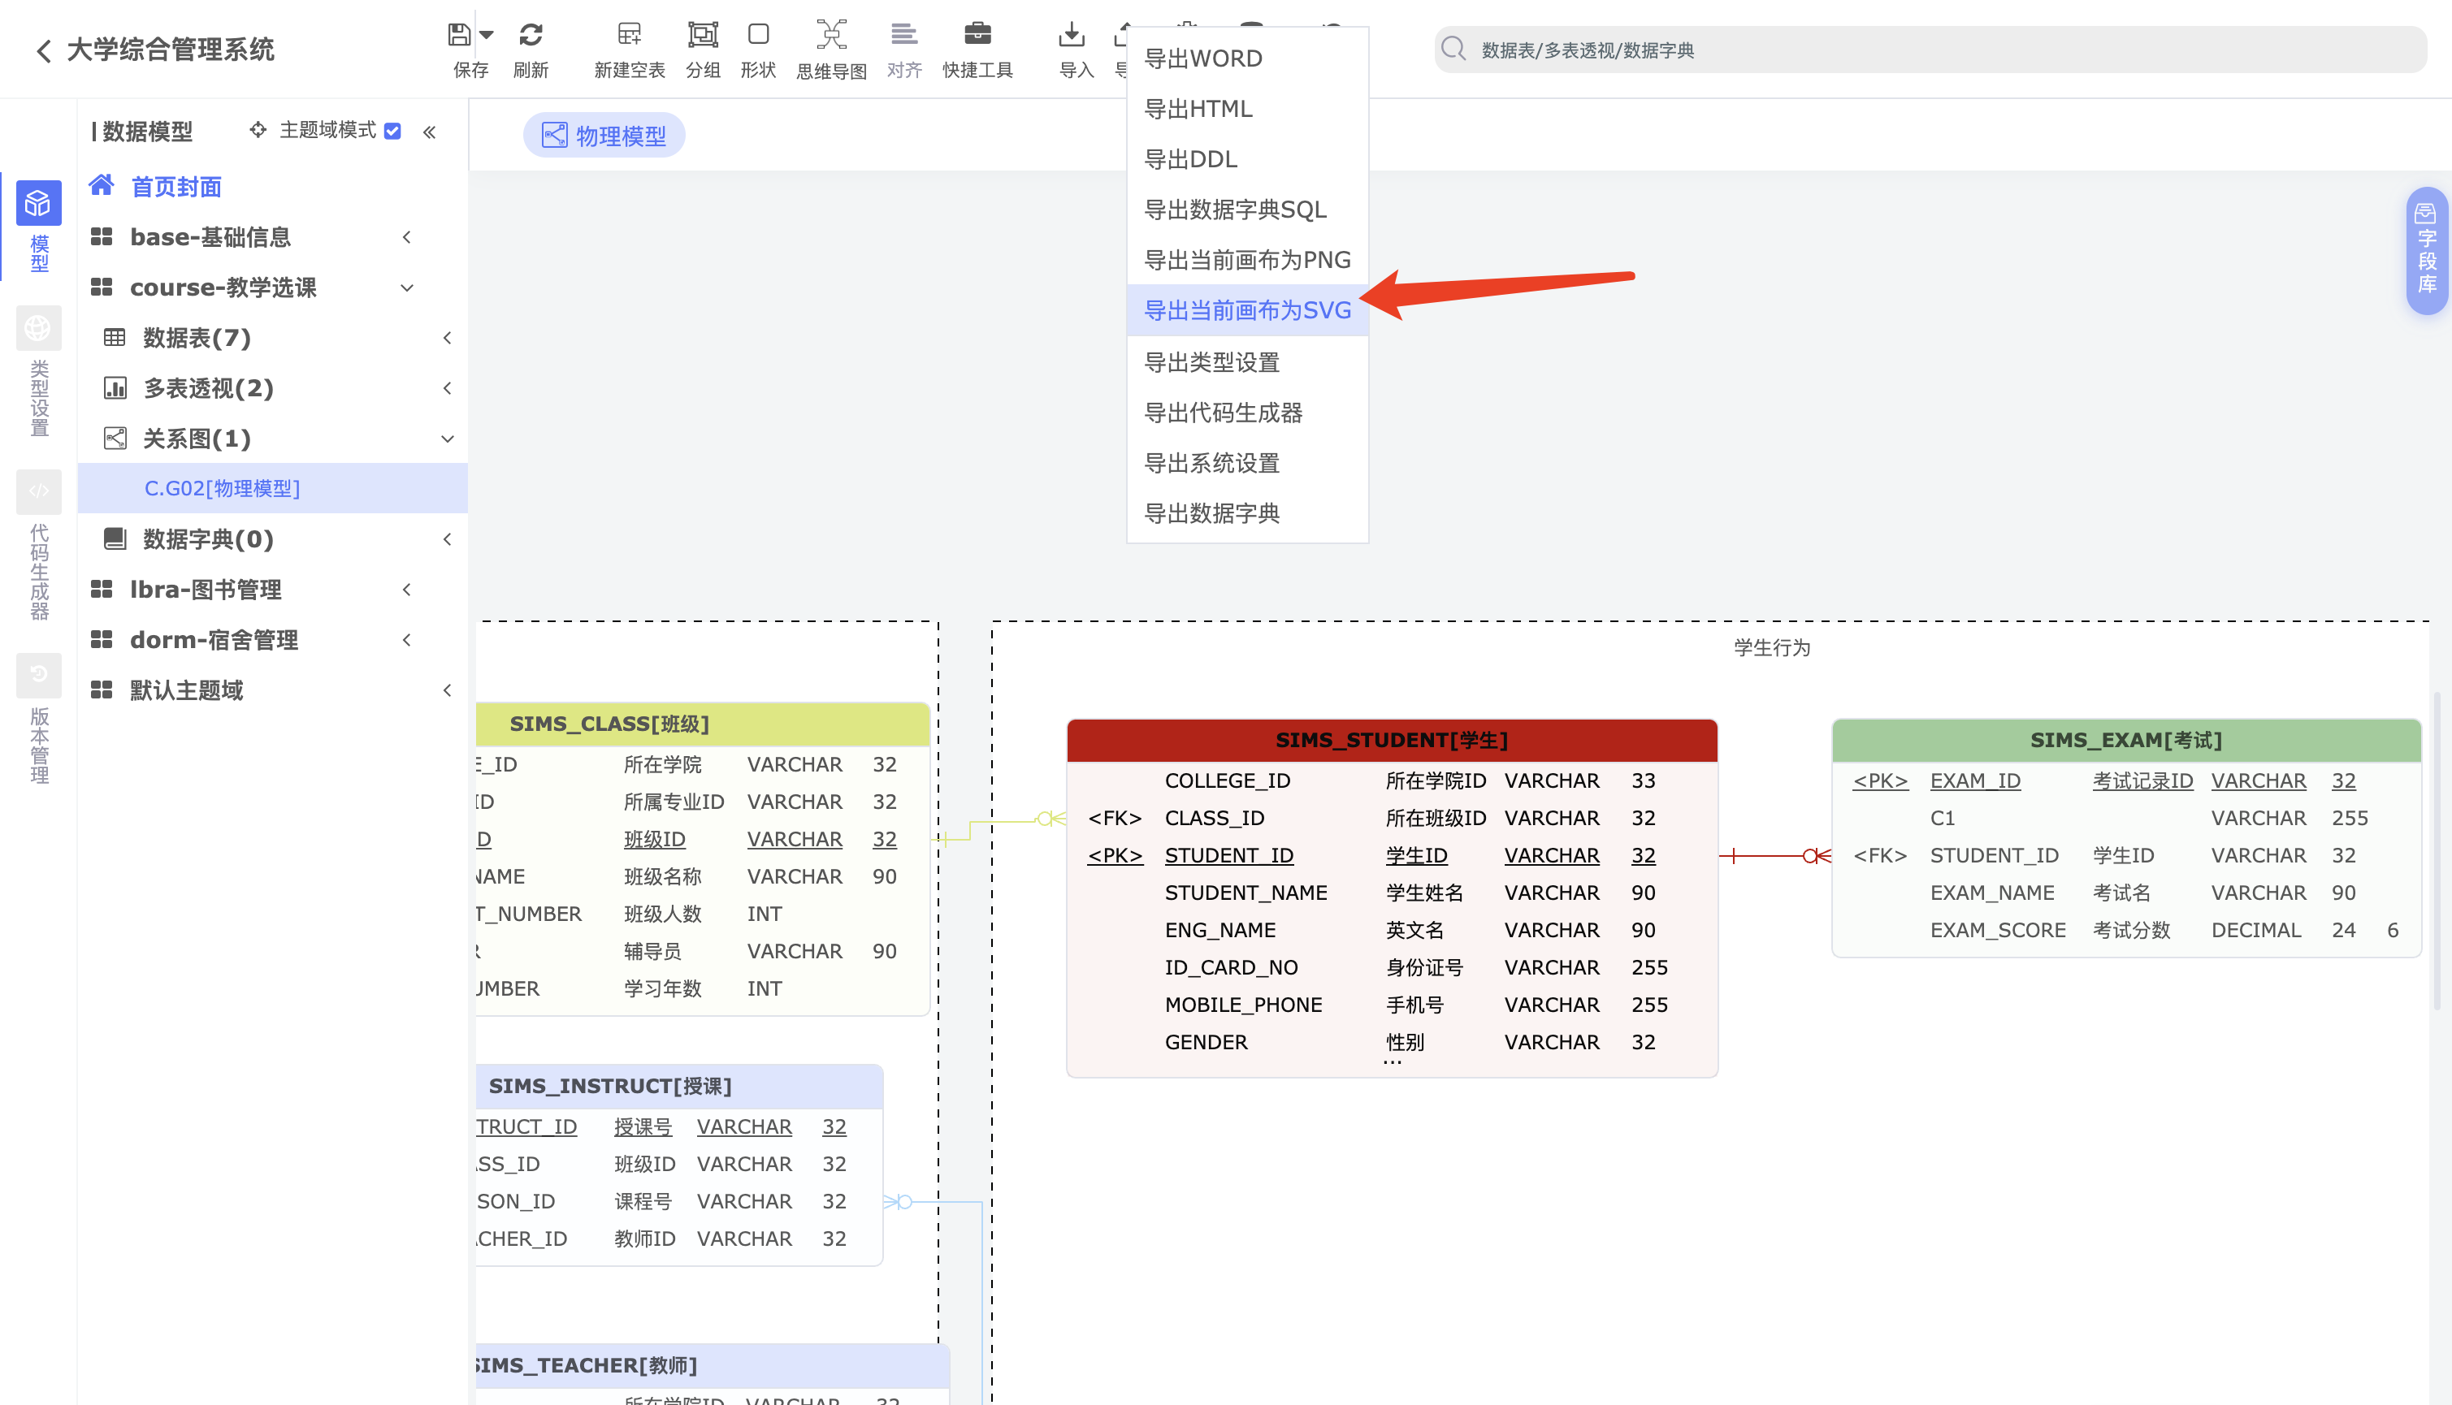The height and width of the screenshot is (1405, 2452).
Task: Open quick tools (快捷工具) briefcase icon
Action: click(x=978, y=35)
